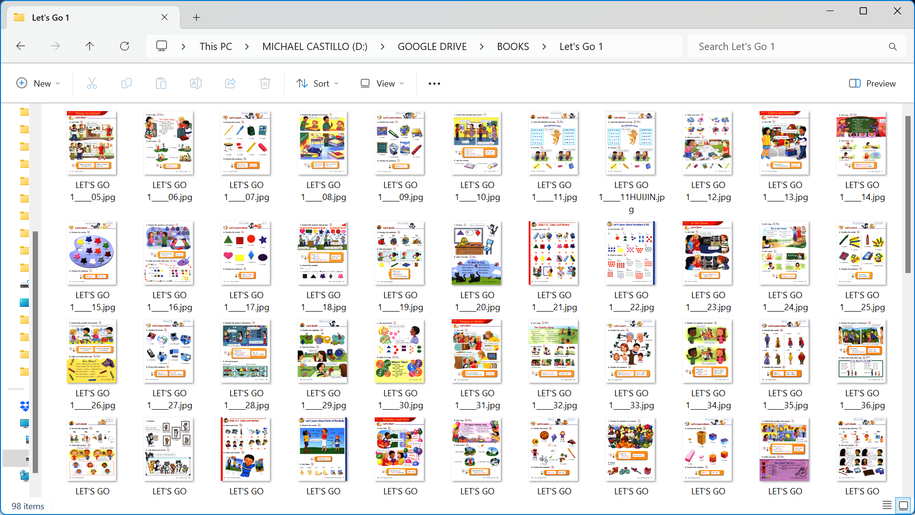Select thumbnail LET'S GO 1___23.jpg
The width and height of the screenshot is (915, 515).
point(708,253)
